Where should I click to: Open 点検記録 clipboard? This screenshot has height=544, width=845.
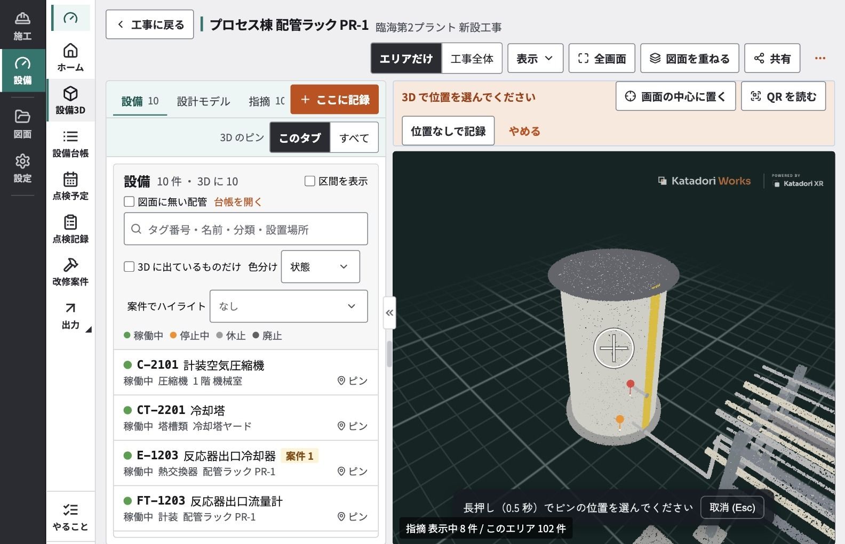[70, 230]
